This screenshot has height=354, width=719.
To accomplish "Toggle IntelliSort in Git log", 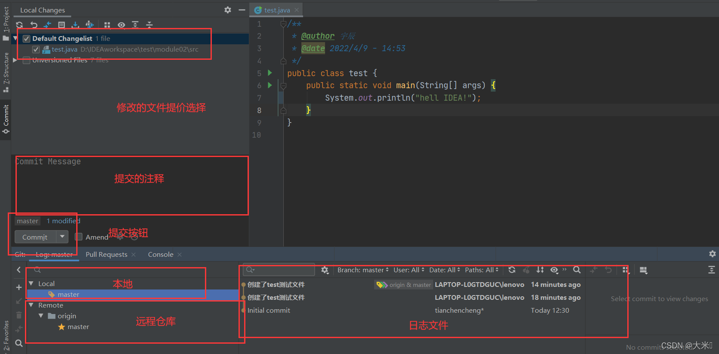I will point(540,270).
